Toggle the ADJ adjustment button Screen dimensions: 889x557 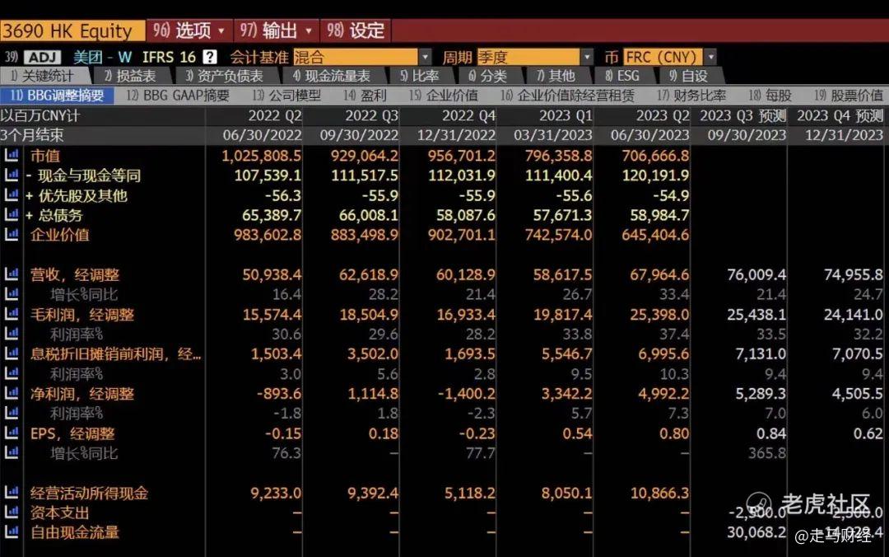(42, 58)
